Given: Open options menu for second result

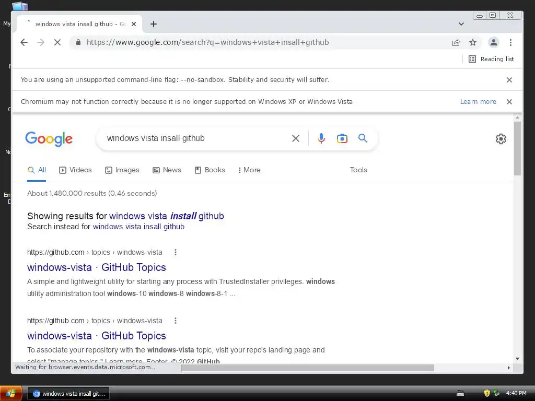Looking at the screenshot, I should (176, 321).
